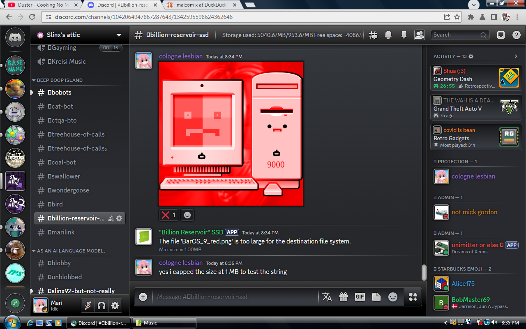This screenshot has height=329, width=526.
Task: Switch to the Duster YouTube tab
Action: (x=41, y=5)
